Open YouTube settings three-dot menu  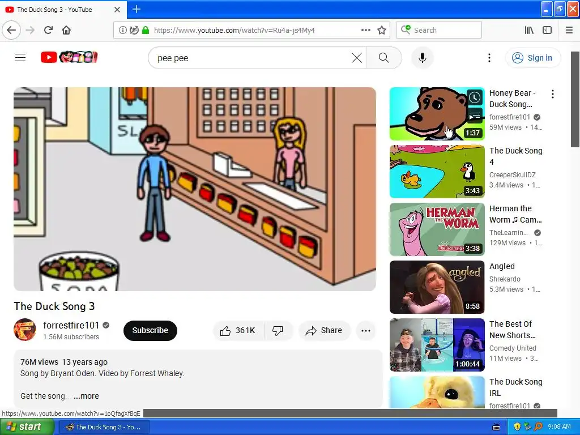pyautogui.click(x=489, y=58)
